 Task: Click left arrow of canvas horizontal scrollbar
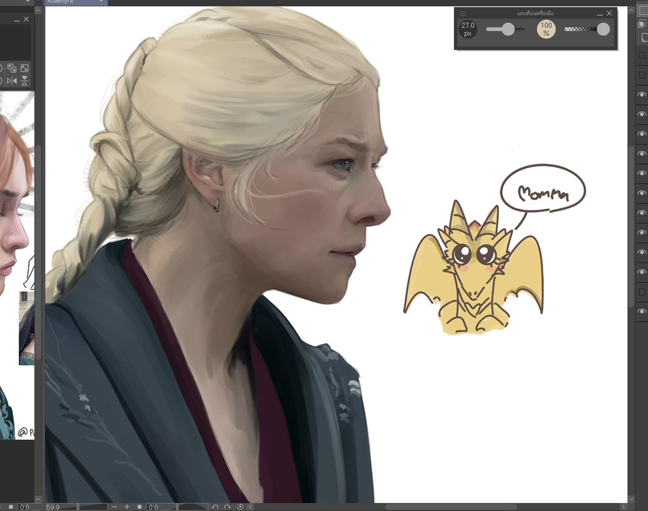tap(250, 507)
